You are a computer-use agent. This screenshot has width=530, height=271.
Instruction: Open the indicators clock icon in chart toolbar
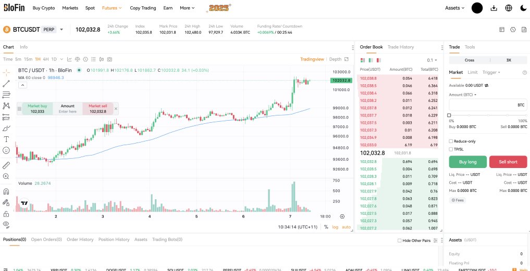[85, 59]
